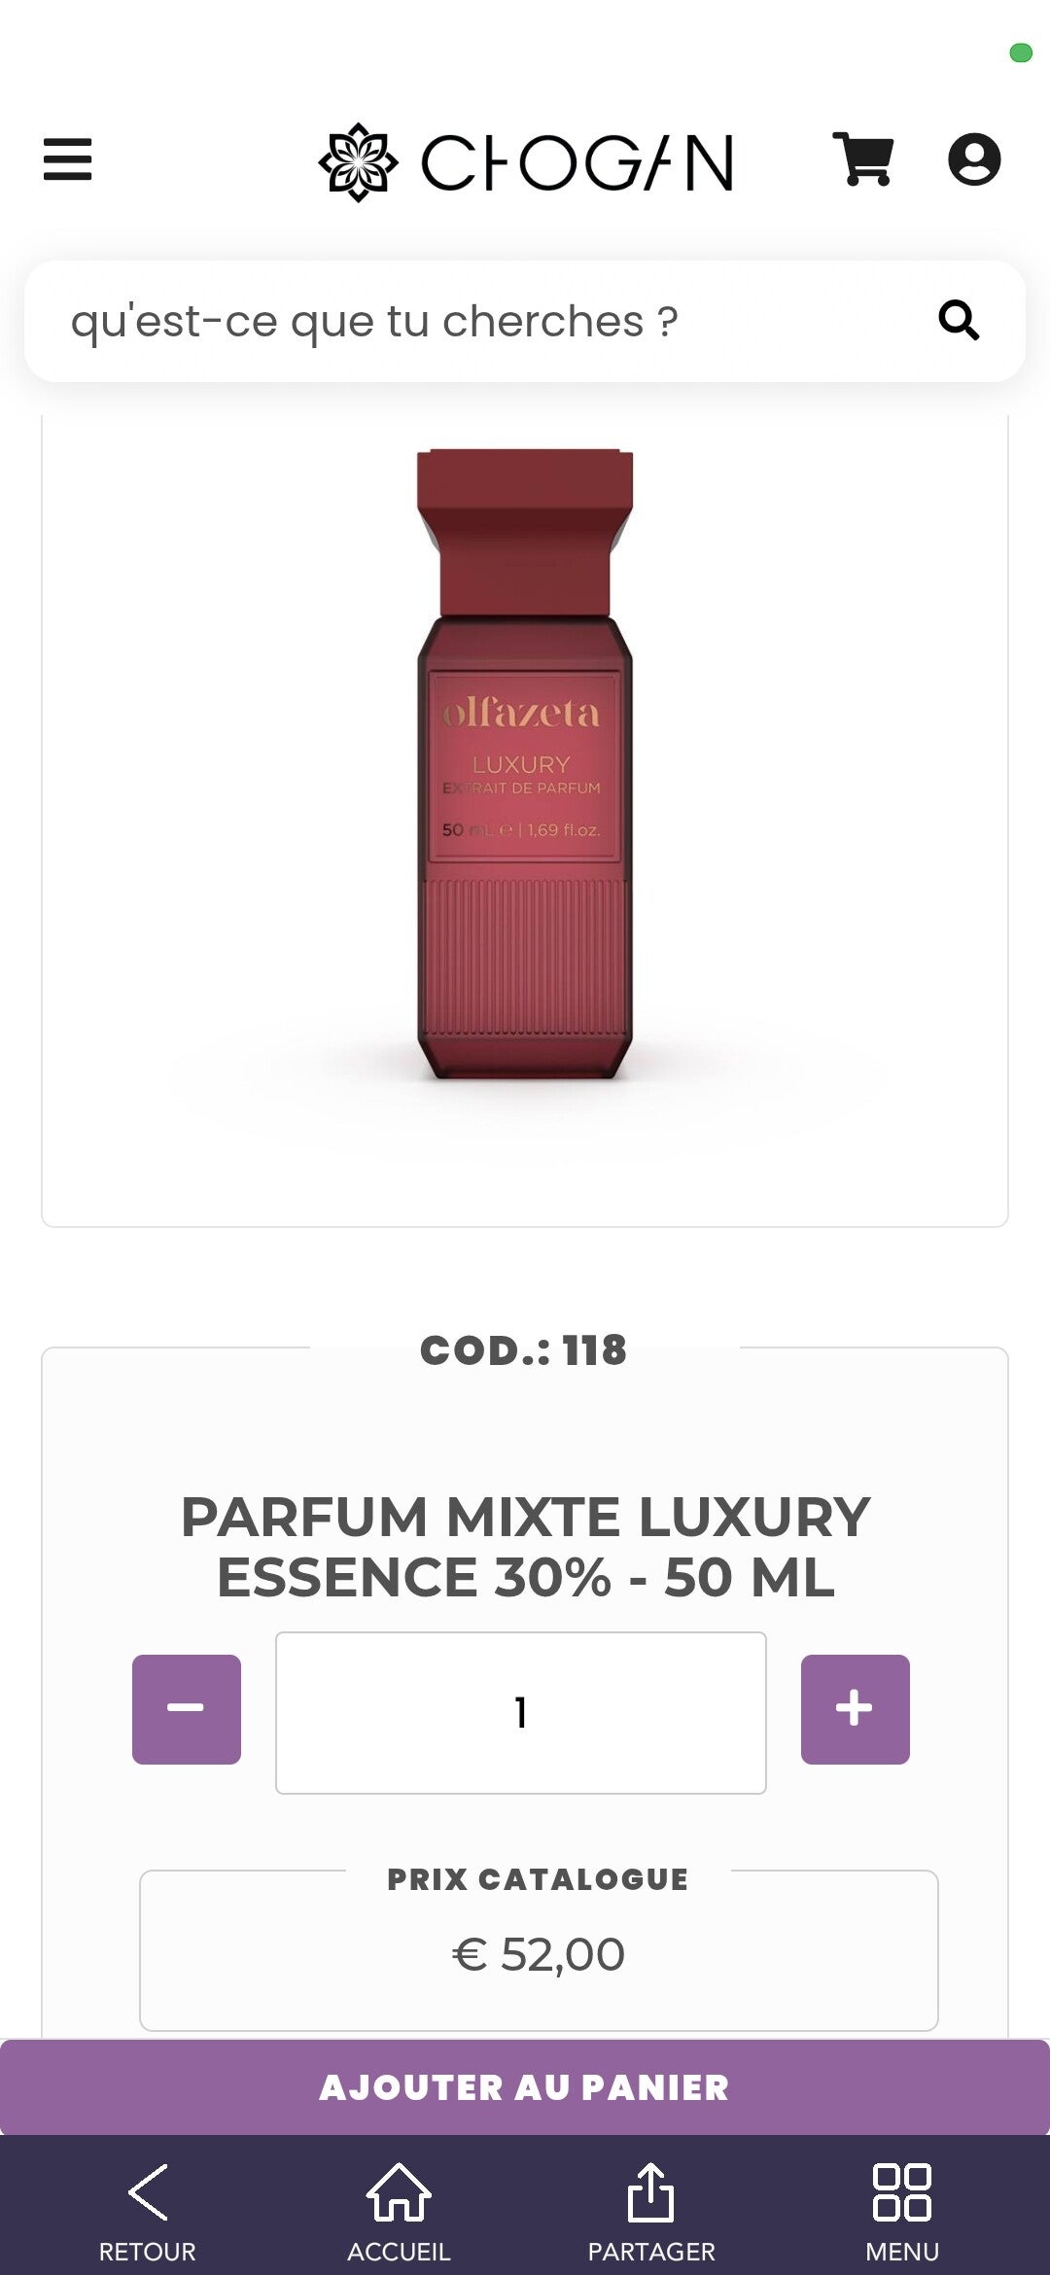This screenshot has width=1050, height=2275.
Task: Select the COD.: 118 product code
Action: [x=524, y=1349]
